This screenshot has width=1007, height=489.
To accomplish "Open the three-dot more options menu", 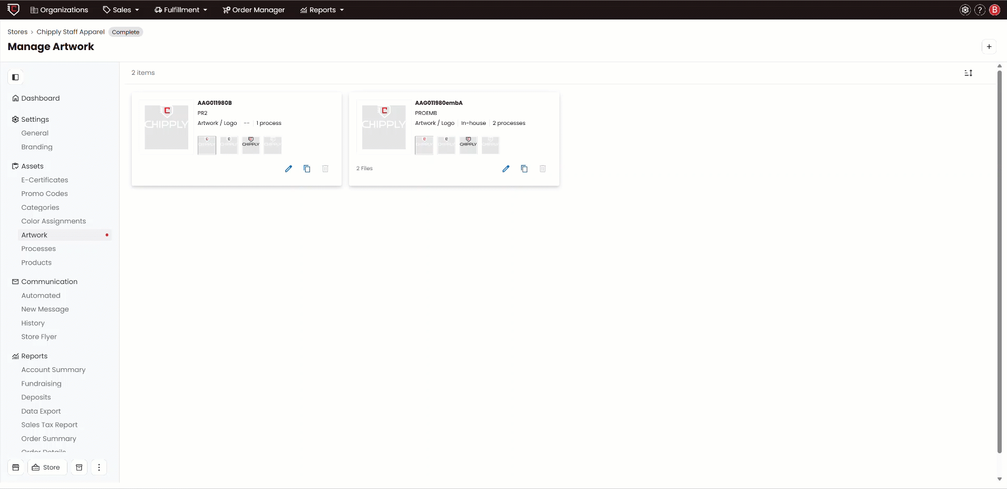I will pos(99,467).
